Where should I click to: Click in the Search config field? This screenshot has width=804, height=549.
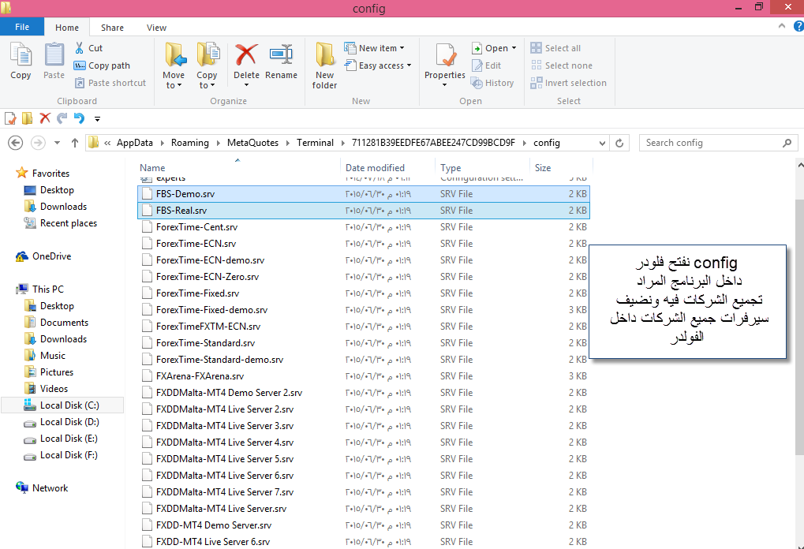tap(710, 143)
